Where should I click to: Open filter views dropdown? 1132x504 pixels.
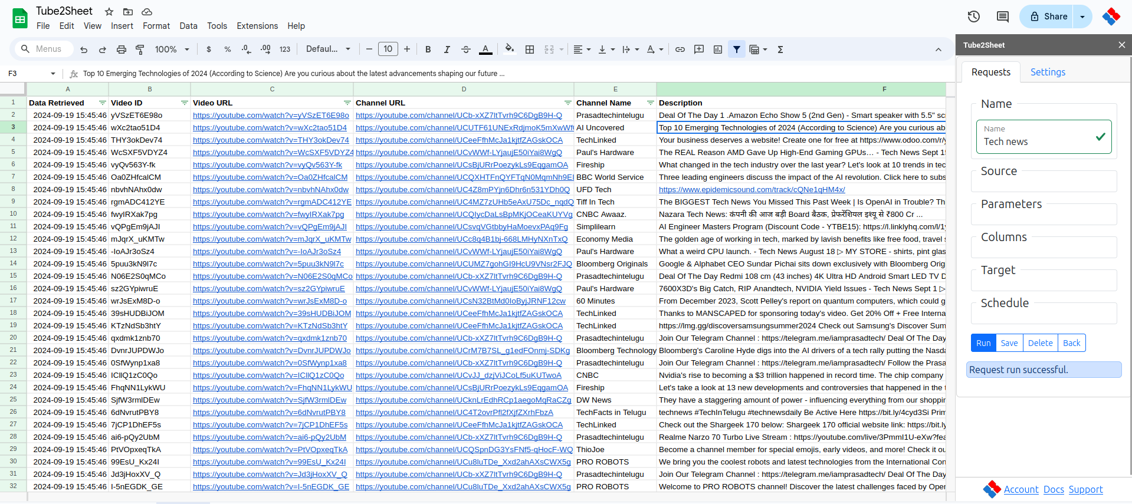pos(758,50)
